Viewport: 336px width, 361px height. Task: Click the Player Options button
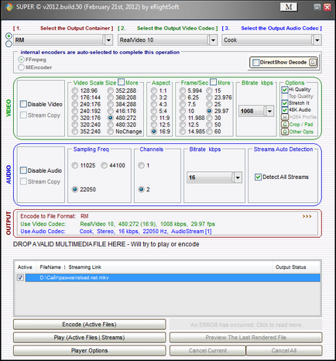(x=89, y=350)
